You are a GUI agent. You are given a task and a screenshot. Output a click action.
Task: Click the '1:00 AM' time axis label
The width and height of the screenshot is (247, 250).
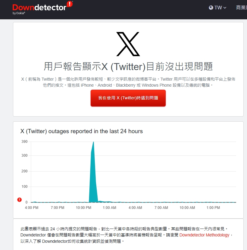coord(109,208)
